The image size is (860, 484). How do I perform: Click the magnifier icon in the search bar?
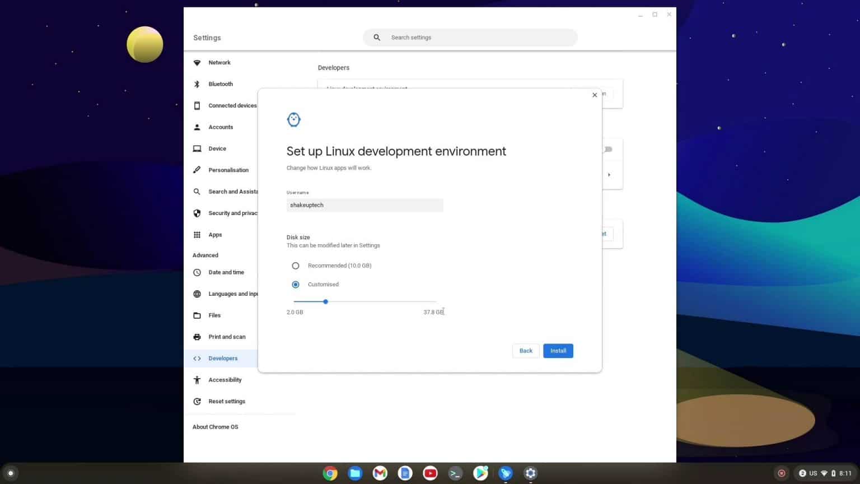(x=376, y=37)
